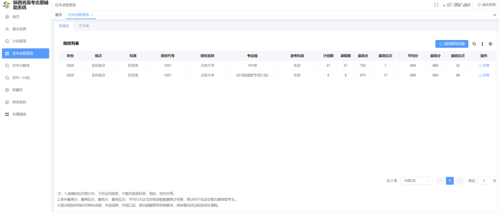The height and width of the screenshot is (212, 499).
Task: Switch to the 首页 tab
Action: (59, 15)
